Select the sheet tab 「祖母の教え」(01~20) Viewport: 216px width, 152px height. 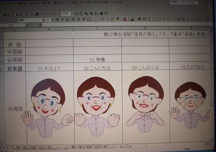tap(42, 148)
